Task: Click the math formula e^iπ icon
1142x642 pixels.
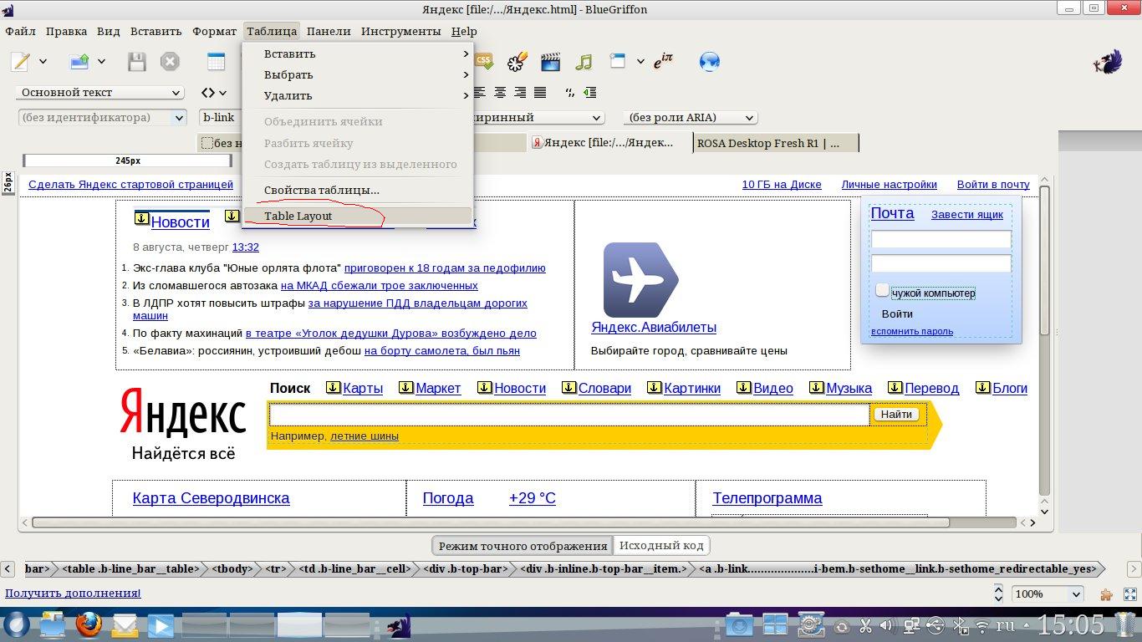Action: [x=663, y=61]
